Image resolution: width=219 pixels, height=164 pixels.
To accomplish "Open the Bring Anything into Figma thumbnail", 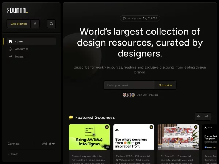I will coord(89,137).
